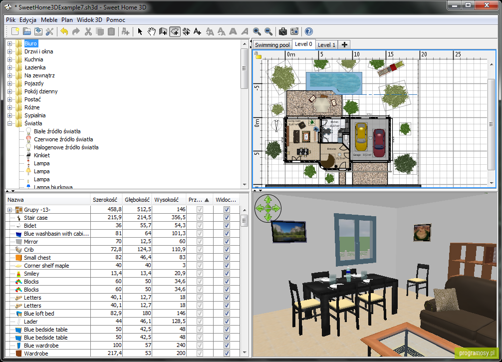Open the Widok 3D menu
Viewport: 502px width, 362px height.
click(x=89, y=20)
